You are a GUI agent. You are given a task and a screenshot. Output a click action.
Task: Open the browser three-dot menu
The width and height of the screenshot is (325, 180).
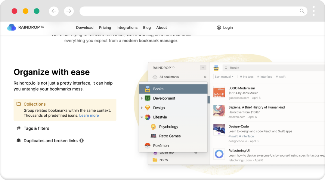314,11
